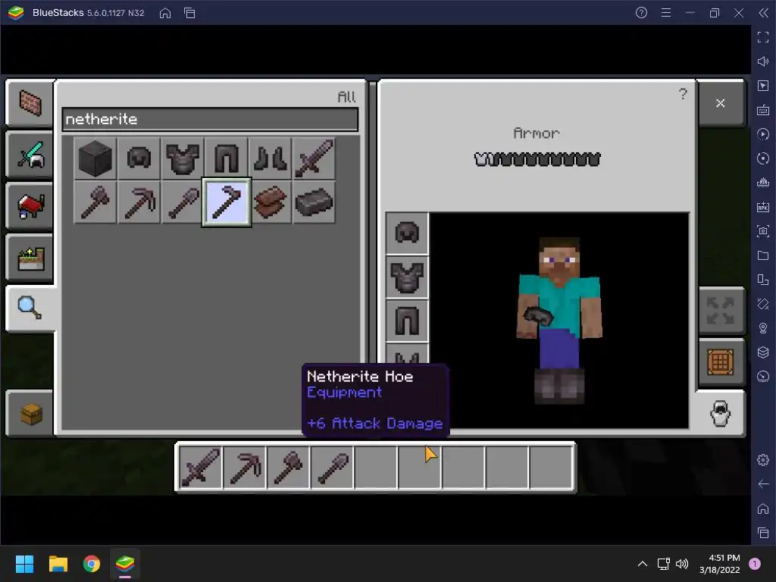Open BlueStacks settings gear icon
776x582 pixels.
point(763,460)
